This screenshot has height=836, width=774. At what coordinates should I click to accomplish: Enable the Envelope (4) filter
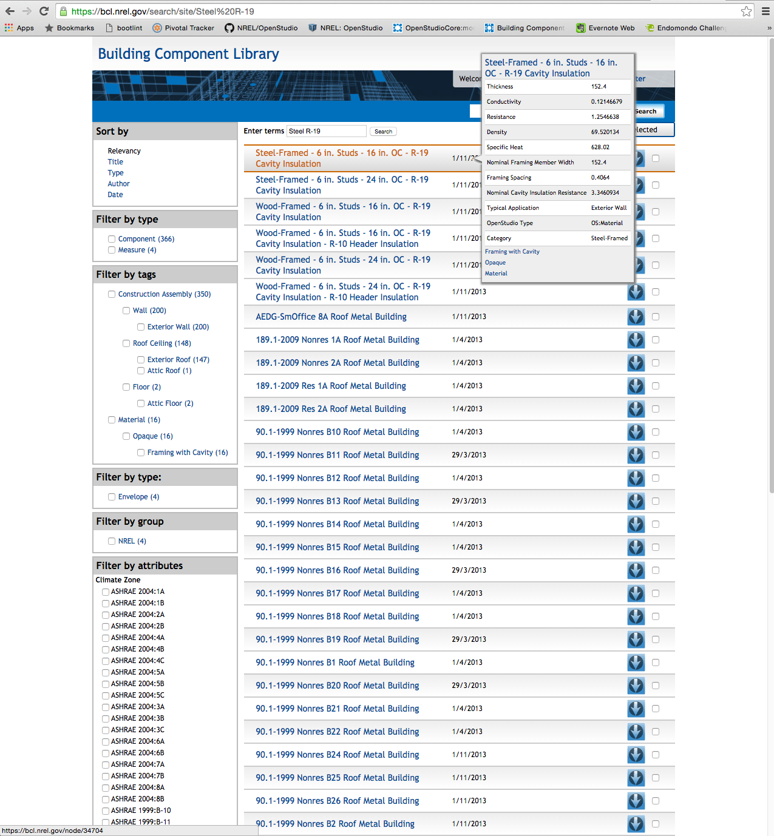112,497
